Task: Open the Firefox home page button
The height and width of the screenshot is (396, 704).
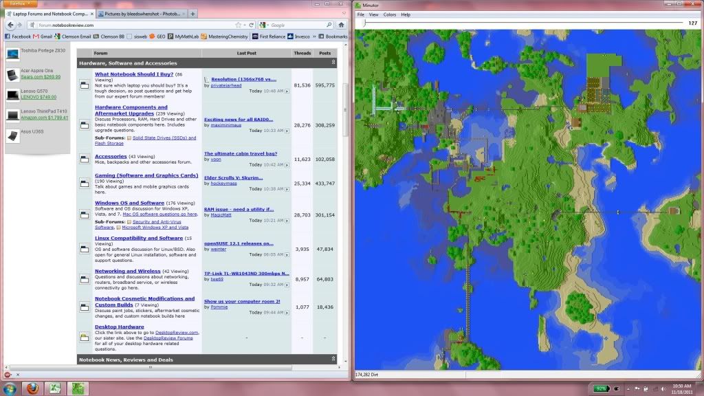Action: pyautogui.click(x=341, y=25)
